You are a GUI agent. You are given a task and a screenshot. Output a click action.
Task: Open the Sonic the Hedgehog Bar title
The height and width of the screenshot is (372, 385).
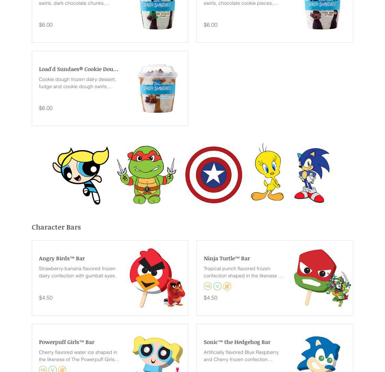[237, 342]
